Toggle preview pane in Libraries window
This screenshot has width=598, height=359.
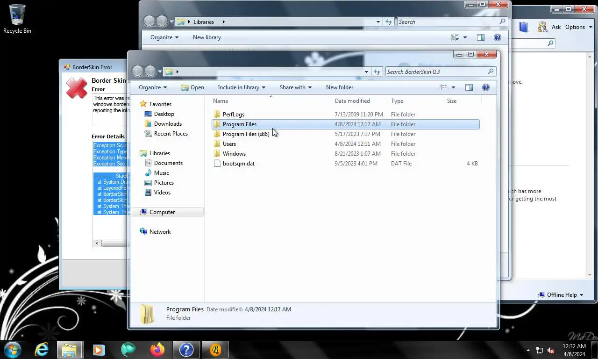[x=481, y=37]
